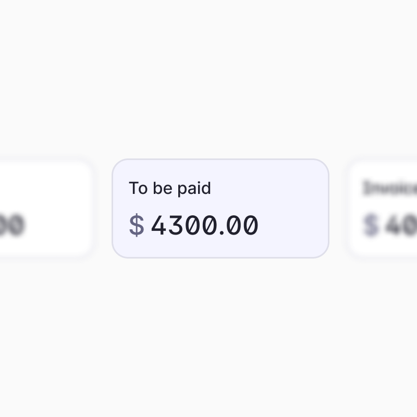Click the blurred dollar sign in right card
This screenshot has width=417, height=417.
coord(371,225)
